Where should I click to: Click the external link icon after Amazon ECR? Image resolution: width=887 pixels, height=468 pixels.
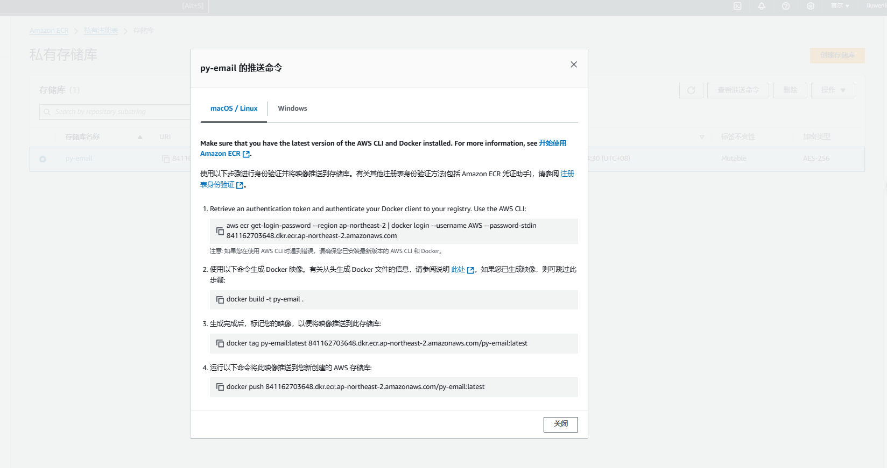point(246,154)
